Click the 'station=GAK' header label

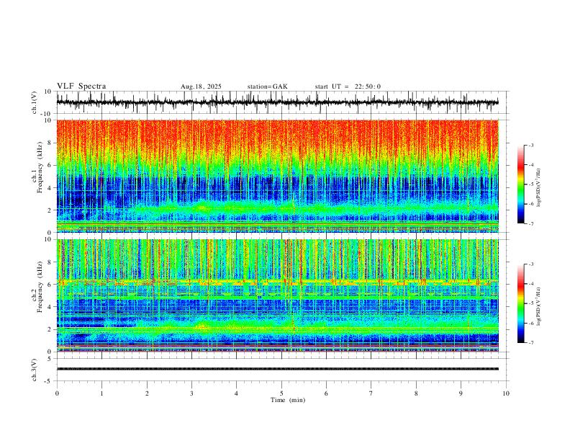click(x=268, y=86)
